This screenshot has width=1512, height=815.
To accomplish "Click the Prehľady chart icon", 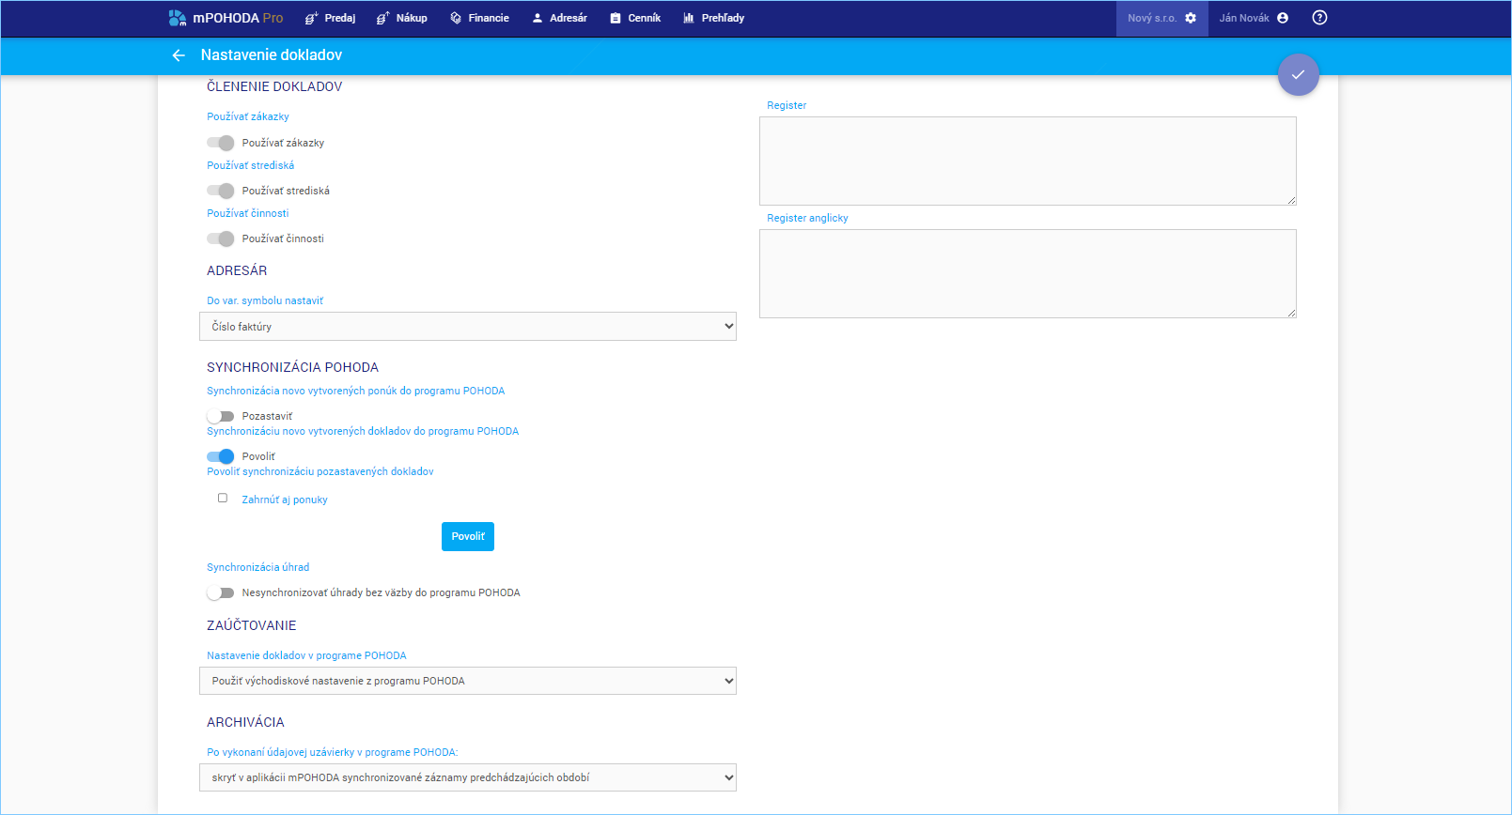I will (x=689, y=18).
